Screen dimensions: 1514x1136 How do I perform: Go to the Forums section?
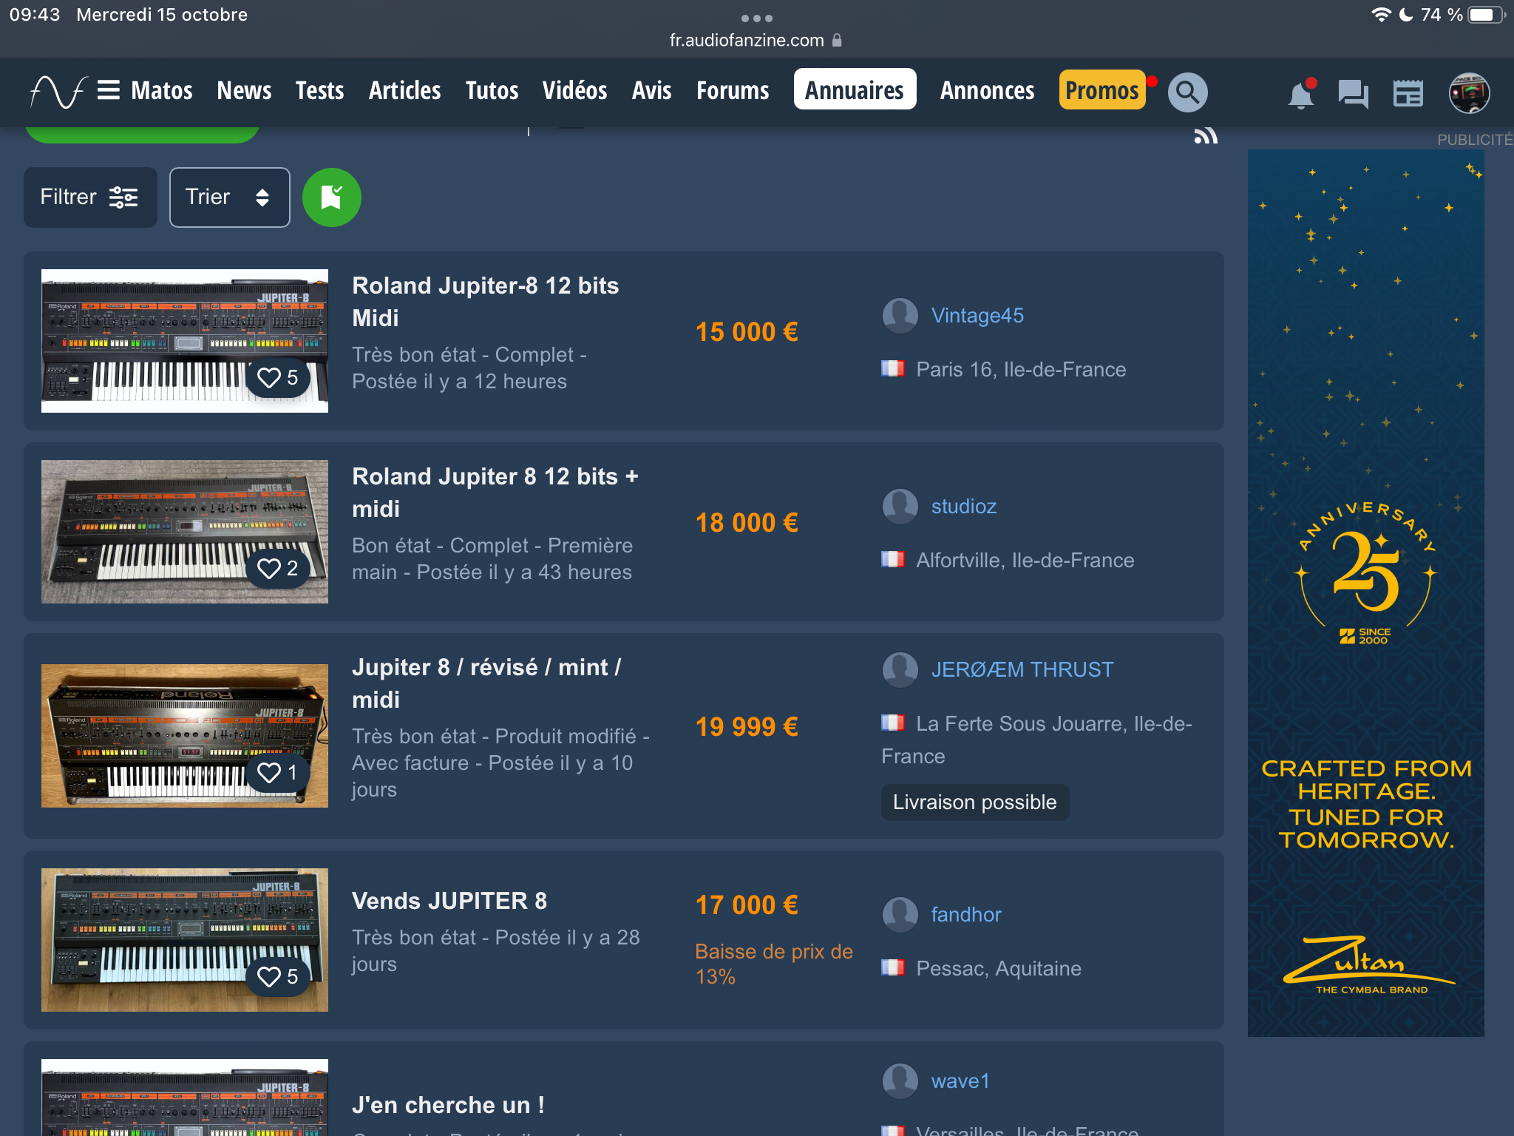(733, 90)
